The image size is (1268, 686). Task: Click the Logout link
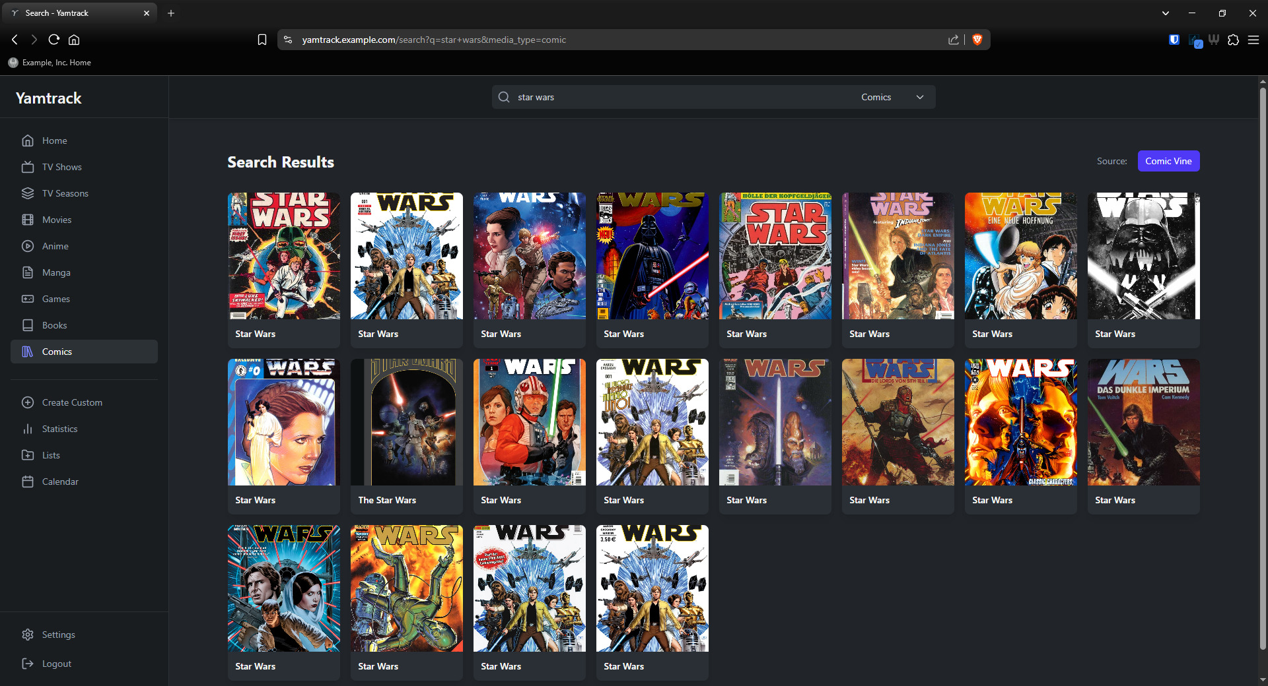56,664
